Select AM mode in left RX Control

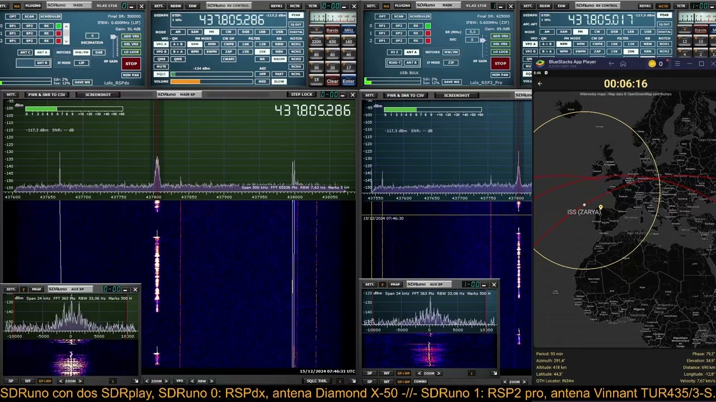pos(178,32)
